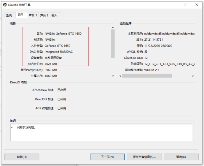Switch to the 系统 tab

[x=9, y=15]
